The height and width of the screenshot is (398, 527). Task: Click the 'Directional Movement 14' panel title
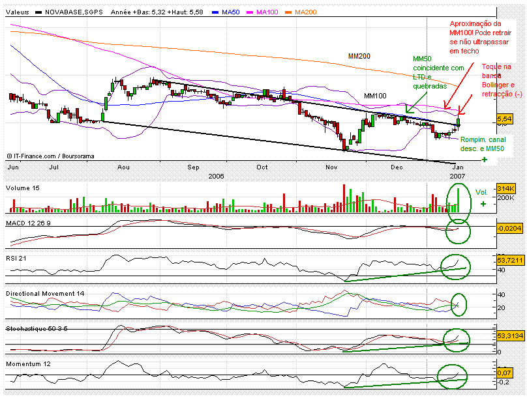[x=45, y=294]
